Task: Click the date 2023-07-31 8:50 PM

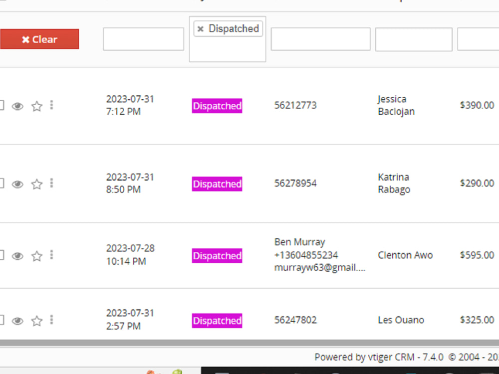Action: pyautogui.click(x=130, y=183)
